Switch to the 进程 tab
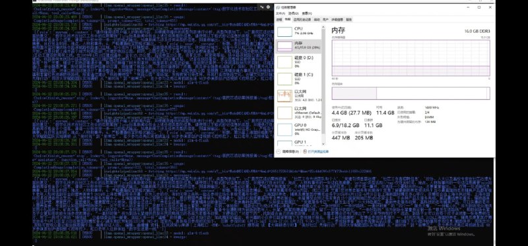This screenshot has height=246, width=528. coord(279,20)
